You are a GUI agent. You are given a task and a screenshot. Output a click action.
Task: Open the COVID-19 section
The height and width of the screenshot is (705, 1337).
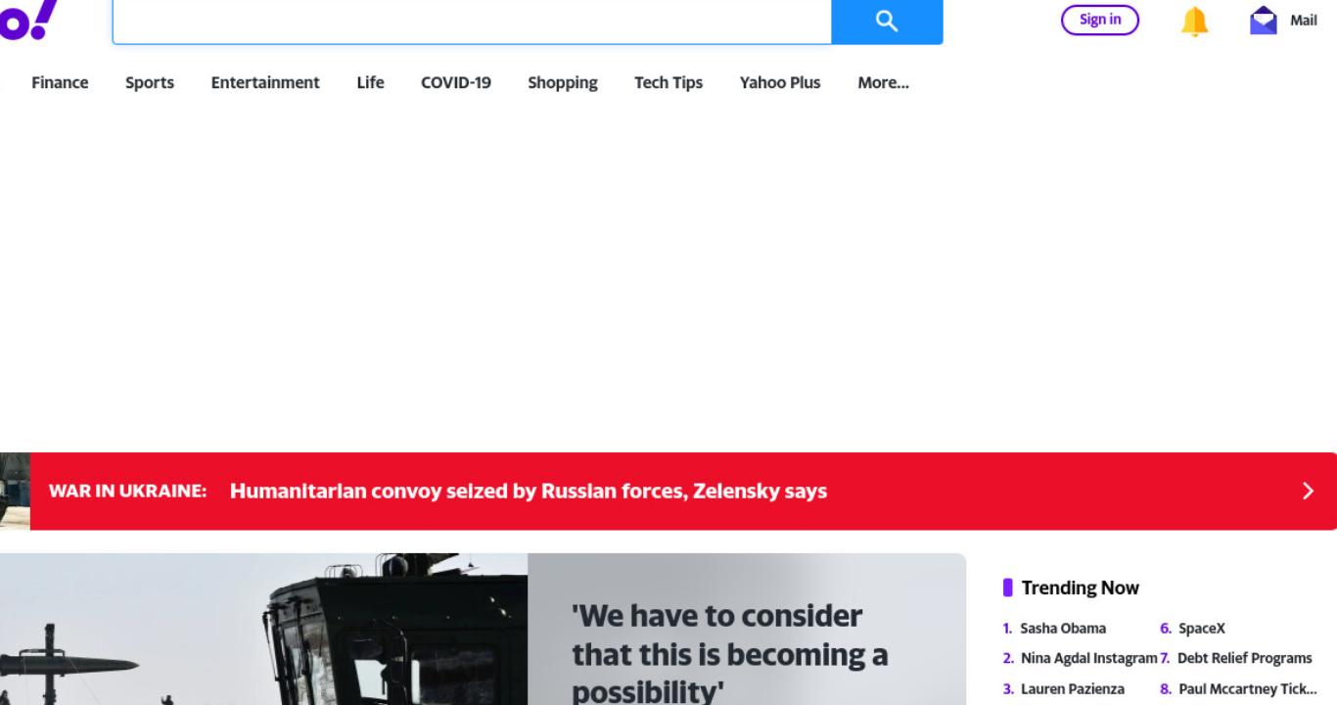tap(456, 82)
